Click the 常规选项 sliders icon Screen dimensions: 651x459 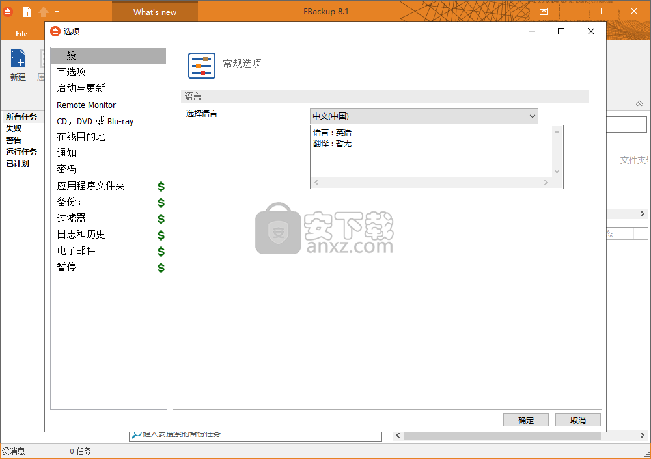pos(202,66)
